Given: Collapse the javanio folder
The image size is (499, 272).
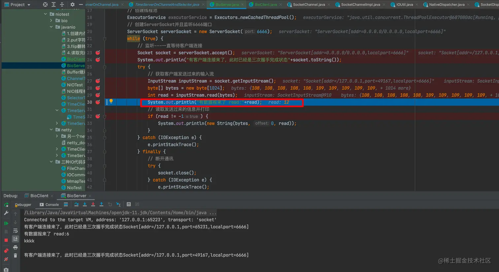Looking at the screenshot, I should [x=51, y=27].
